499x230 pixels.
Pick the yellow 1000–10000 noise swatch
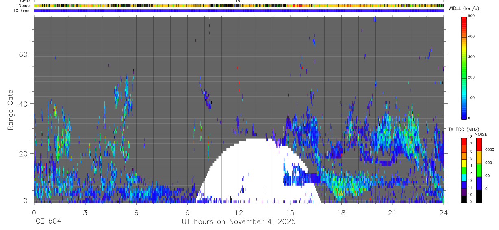click(x=479, y=157)
